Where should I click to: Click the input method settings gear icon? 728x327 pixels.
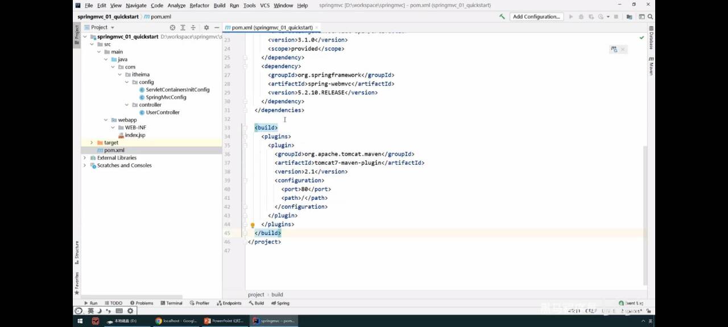click(x=130, y=311)
